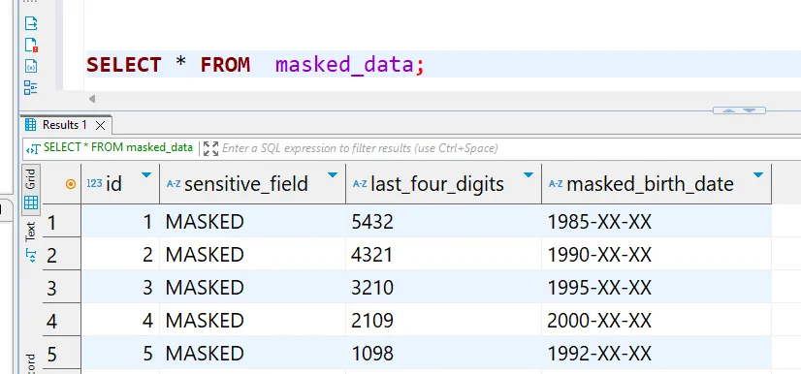Select the id cell with value 4
The image size is (801, 374).
[x=120, y=320]
